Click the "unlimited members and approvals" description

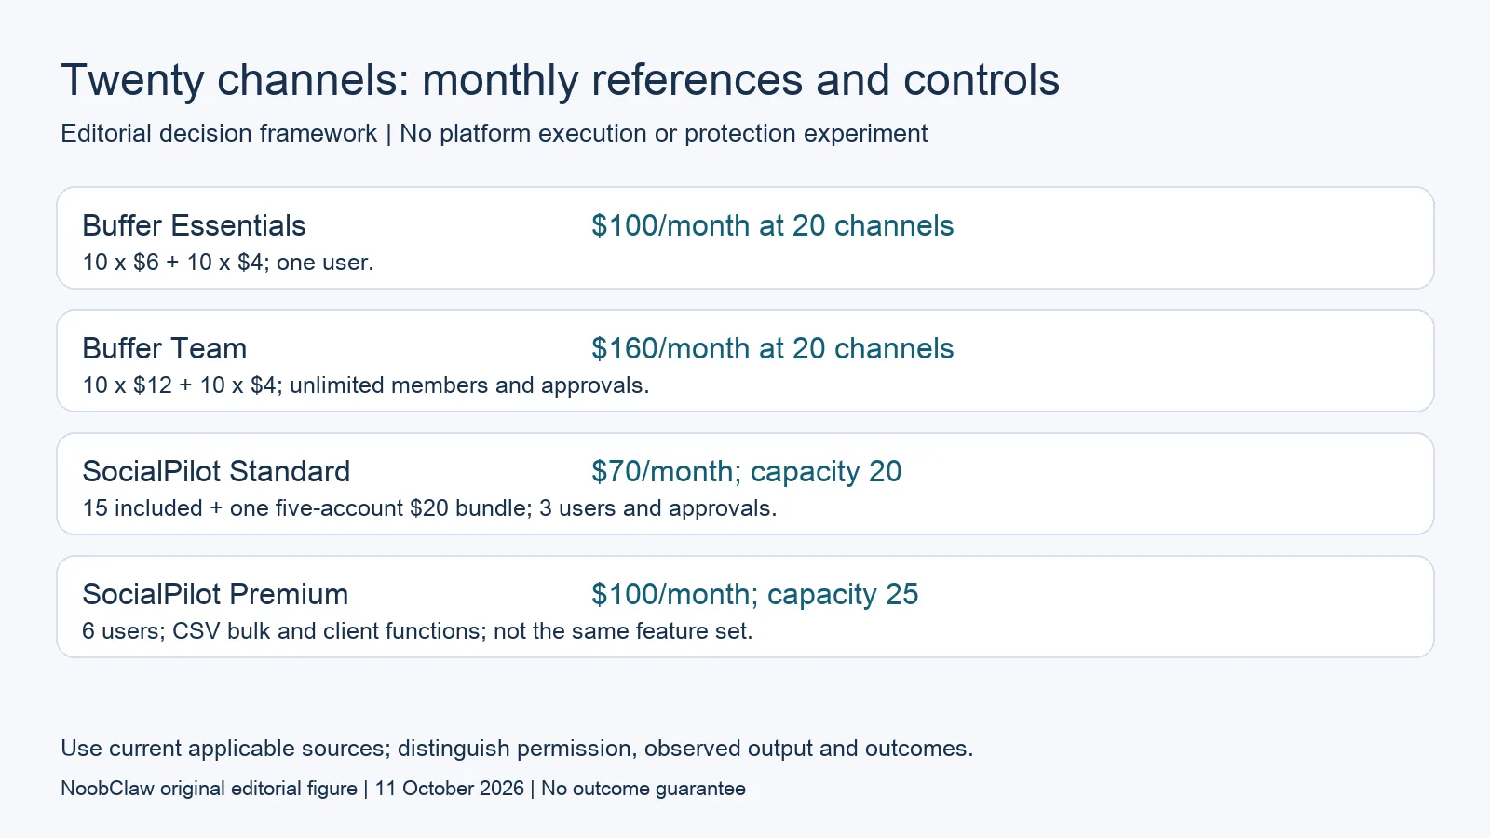coord(469,385)
